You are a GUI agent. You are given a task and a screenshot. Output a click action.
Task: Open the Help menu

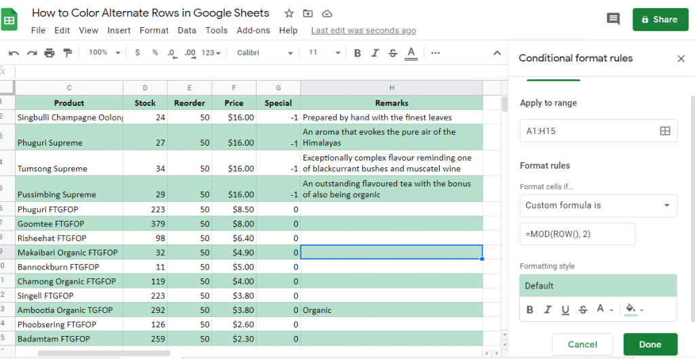pos(288,30)
